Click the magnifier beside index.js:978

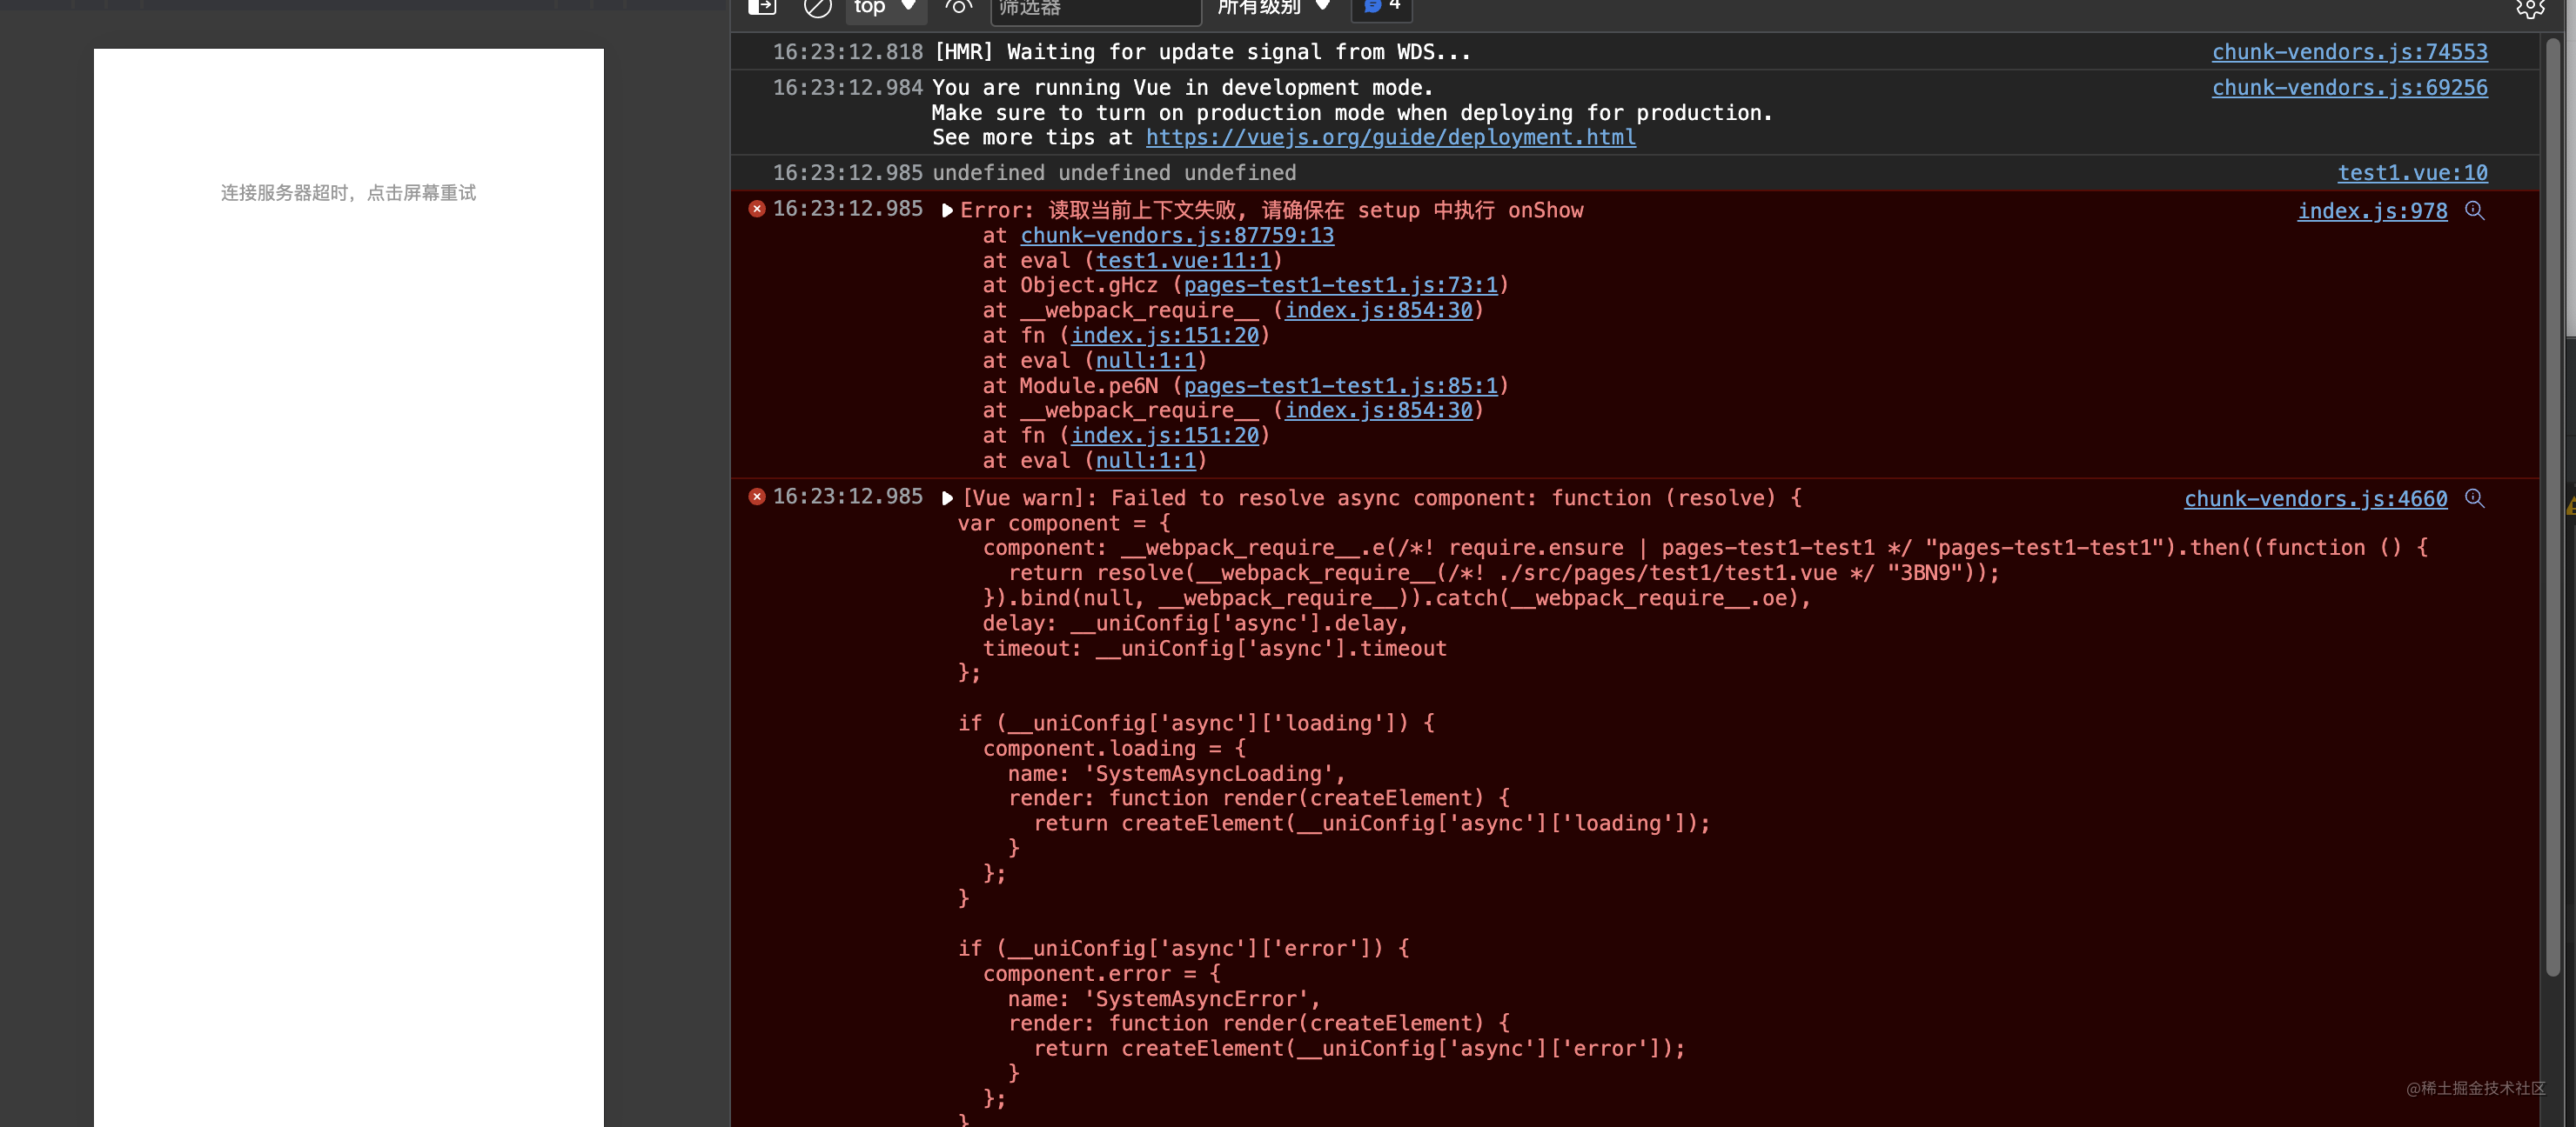click(2475, 210)
